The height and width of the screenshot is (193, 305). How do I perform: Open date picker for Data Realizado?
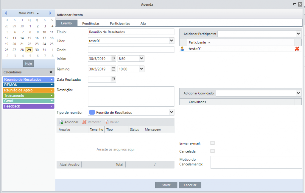pos(113,79)
